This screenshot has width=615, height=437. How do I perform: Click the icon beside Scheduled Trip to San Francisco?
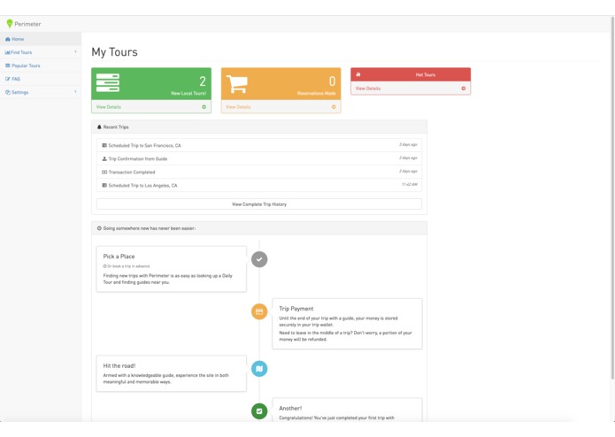[x=104, y=145]
